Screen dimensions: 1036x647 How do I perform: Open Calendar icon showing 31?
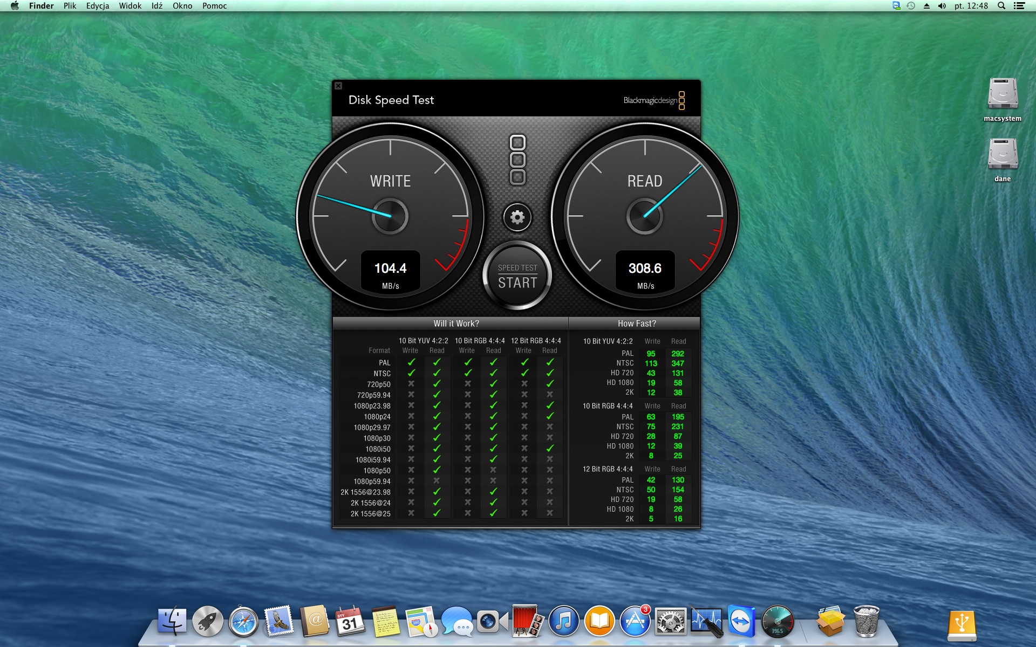pos(350,621)
